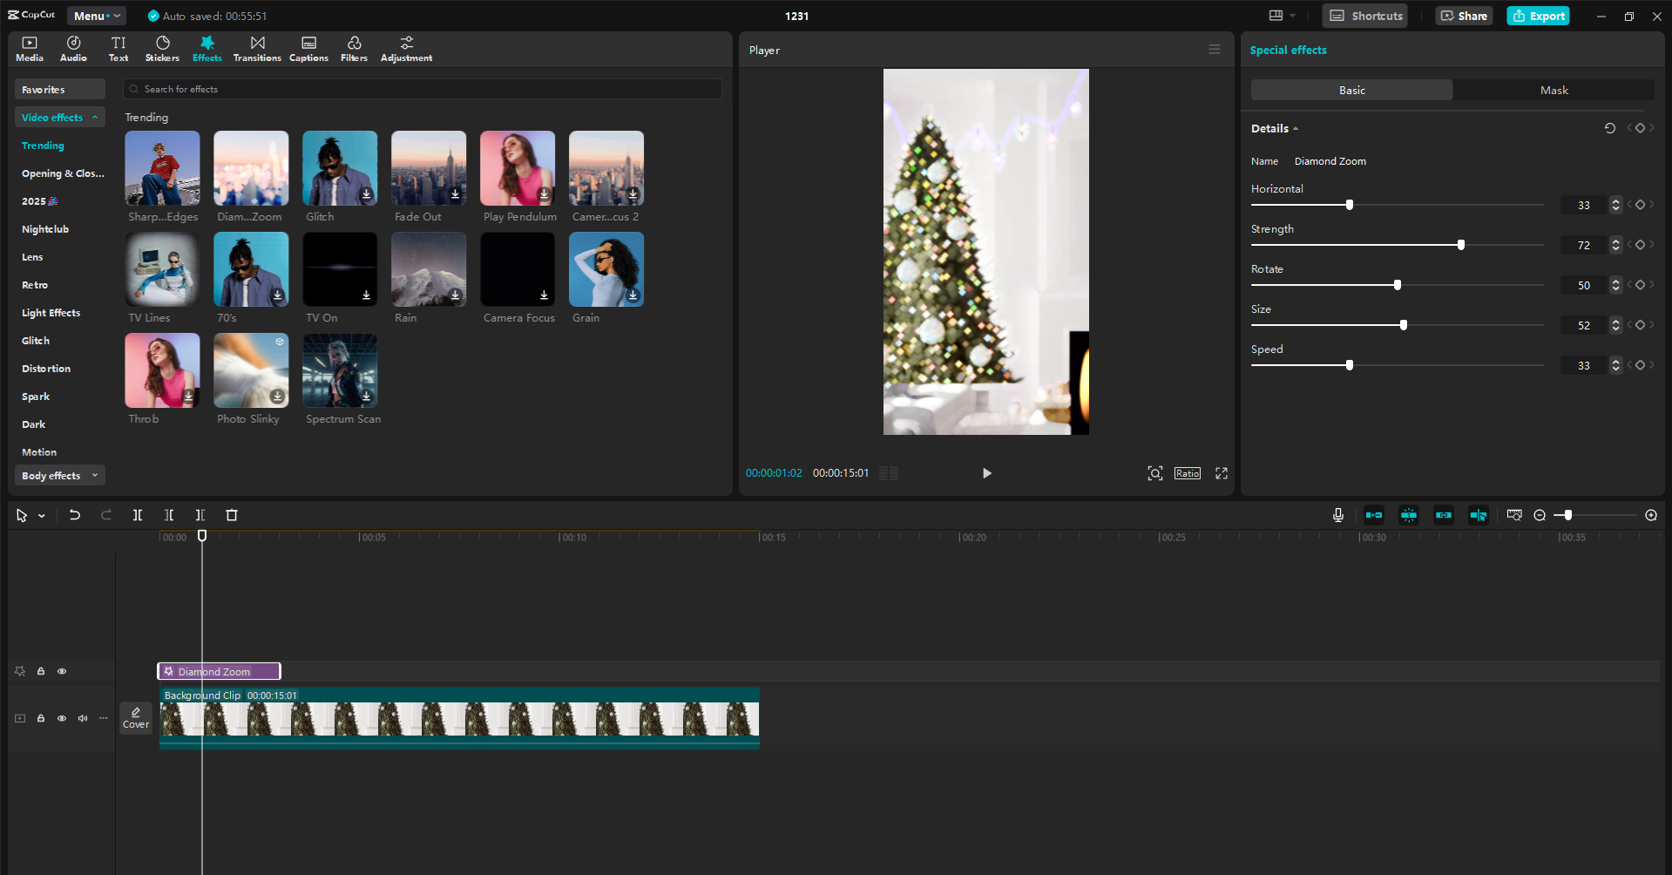Click the player zoom-to-fit scan icon
The height and width of the screenshot is (875, 1672).
tap(1155, 473)
